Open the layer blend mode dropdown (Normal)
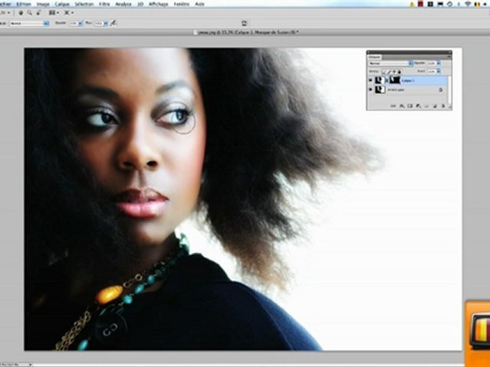Viewport: 490px width, 367px height. (390, 63)
